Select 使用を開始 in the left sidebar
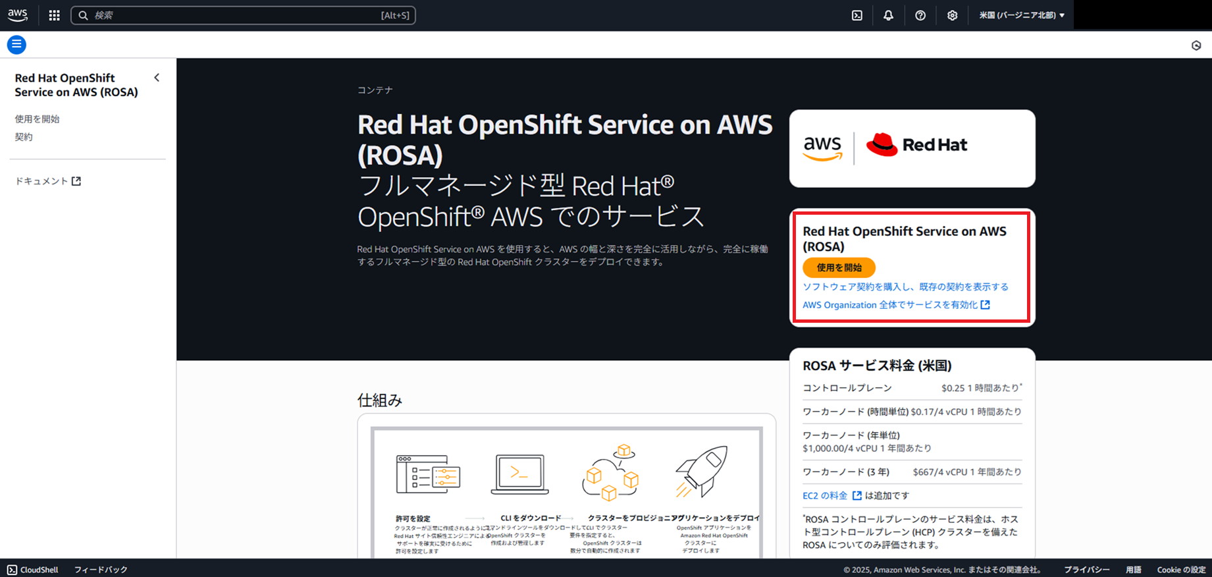The image size is (1212, 577). [38, 119]
